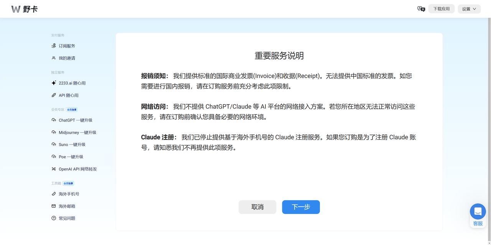
Task: Click the 常见问题 question mark icon
Action: pos(54,218)
